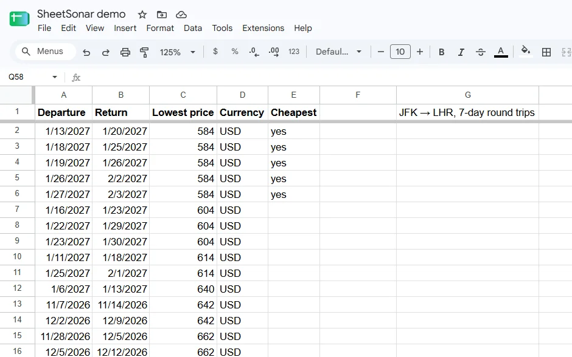Click the move to folder icon
This screenshot has width=572, height=357.
162,15
